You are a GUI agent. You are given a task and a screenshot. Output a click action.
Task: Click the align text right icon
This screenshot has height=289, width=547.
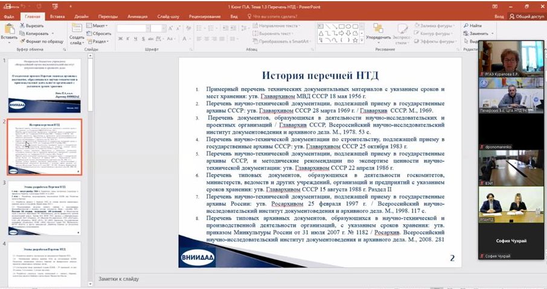click(214, 39)
